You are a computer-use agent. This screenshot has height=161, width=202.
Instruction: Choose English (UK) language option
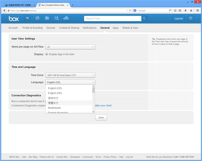coord(55,93)
